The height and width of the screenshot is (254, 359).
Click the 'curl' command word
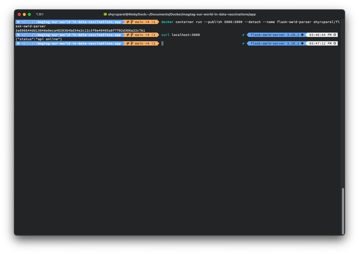click(165, 35)
